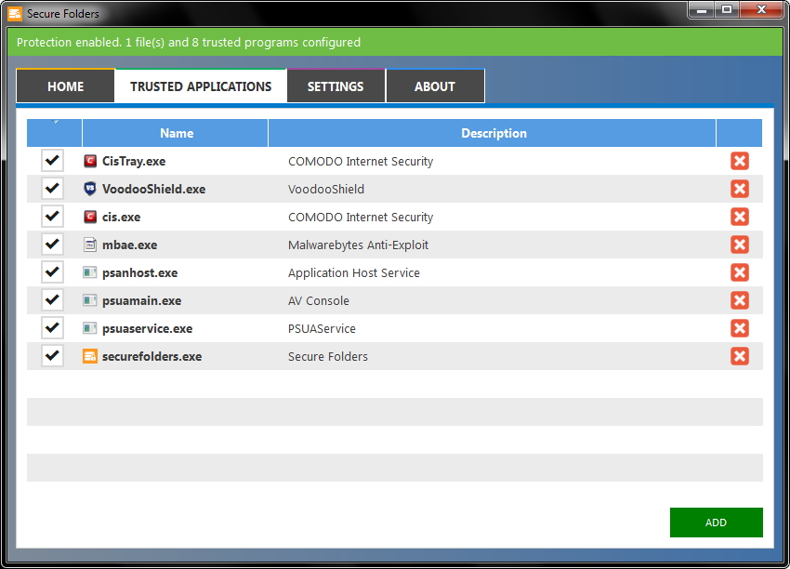790x569 pixels.
Task: Switch to the HOME tab
Action: (x=65, y=86)
